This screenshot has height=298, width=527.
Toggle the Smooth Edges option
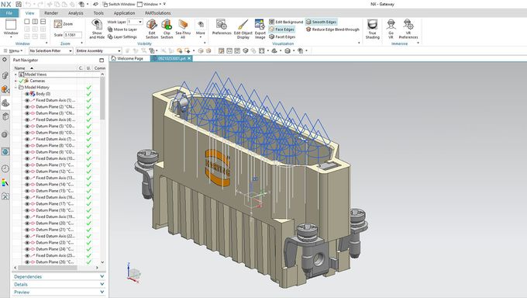click(x=321, y=22)
